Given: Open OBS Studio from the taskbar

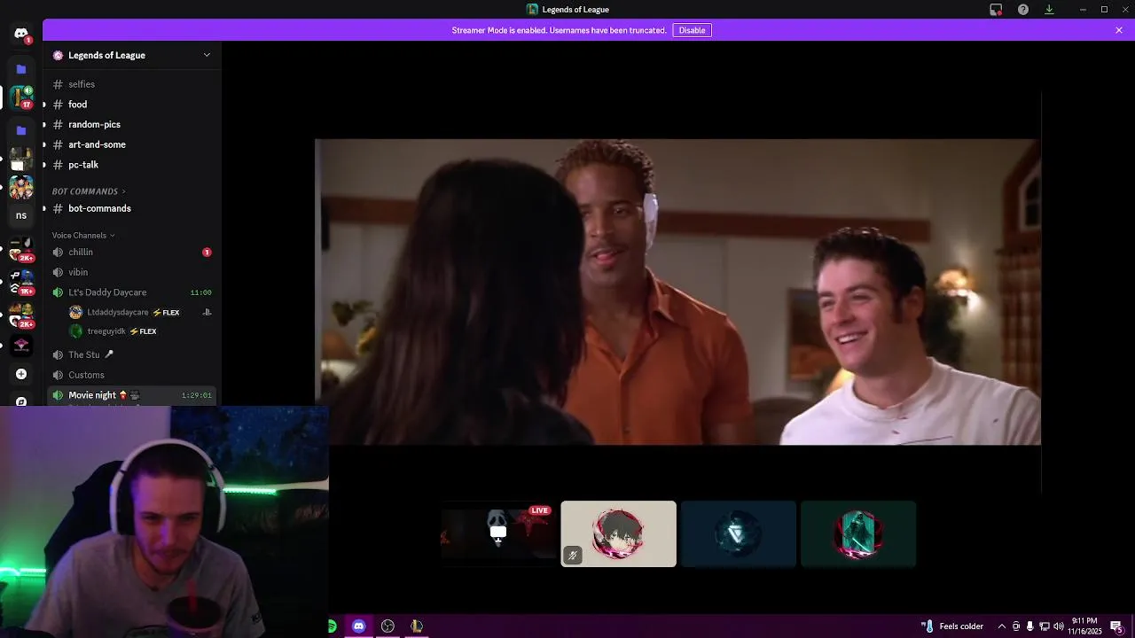Looking at the screenshot, I should pos(387,626).
